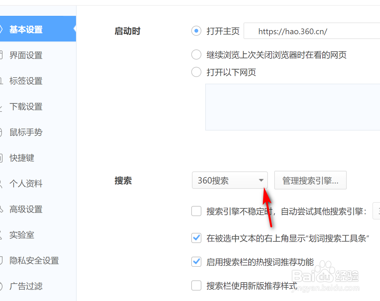Screen dimensions: 380x301
Task: Open 隐私安全设置 section
Action: pos(34,261)
